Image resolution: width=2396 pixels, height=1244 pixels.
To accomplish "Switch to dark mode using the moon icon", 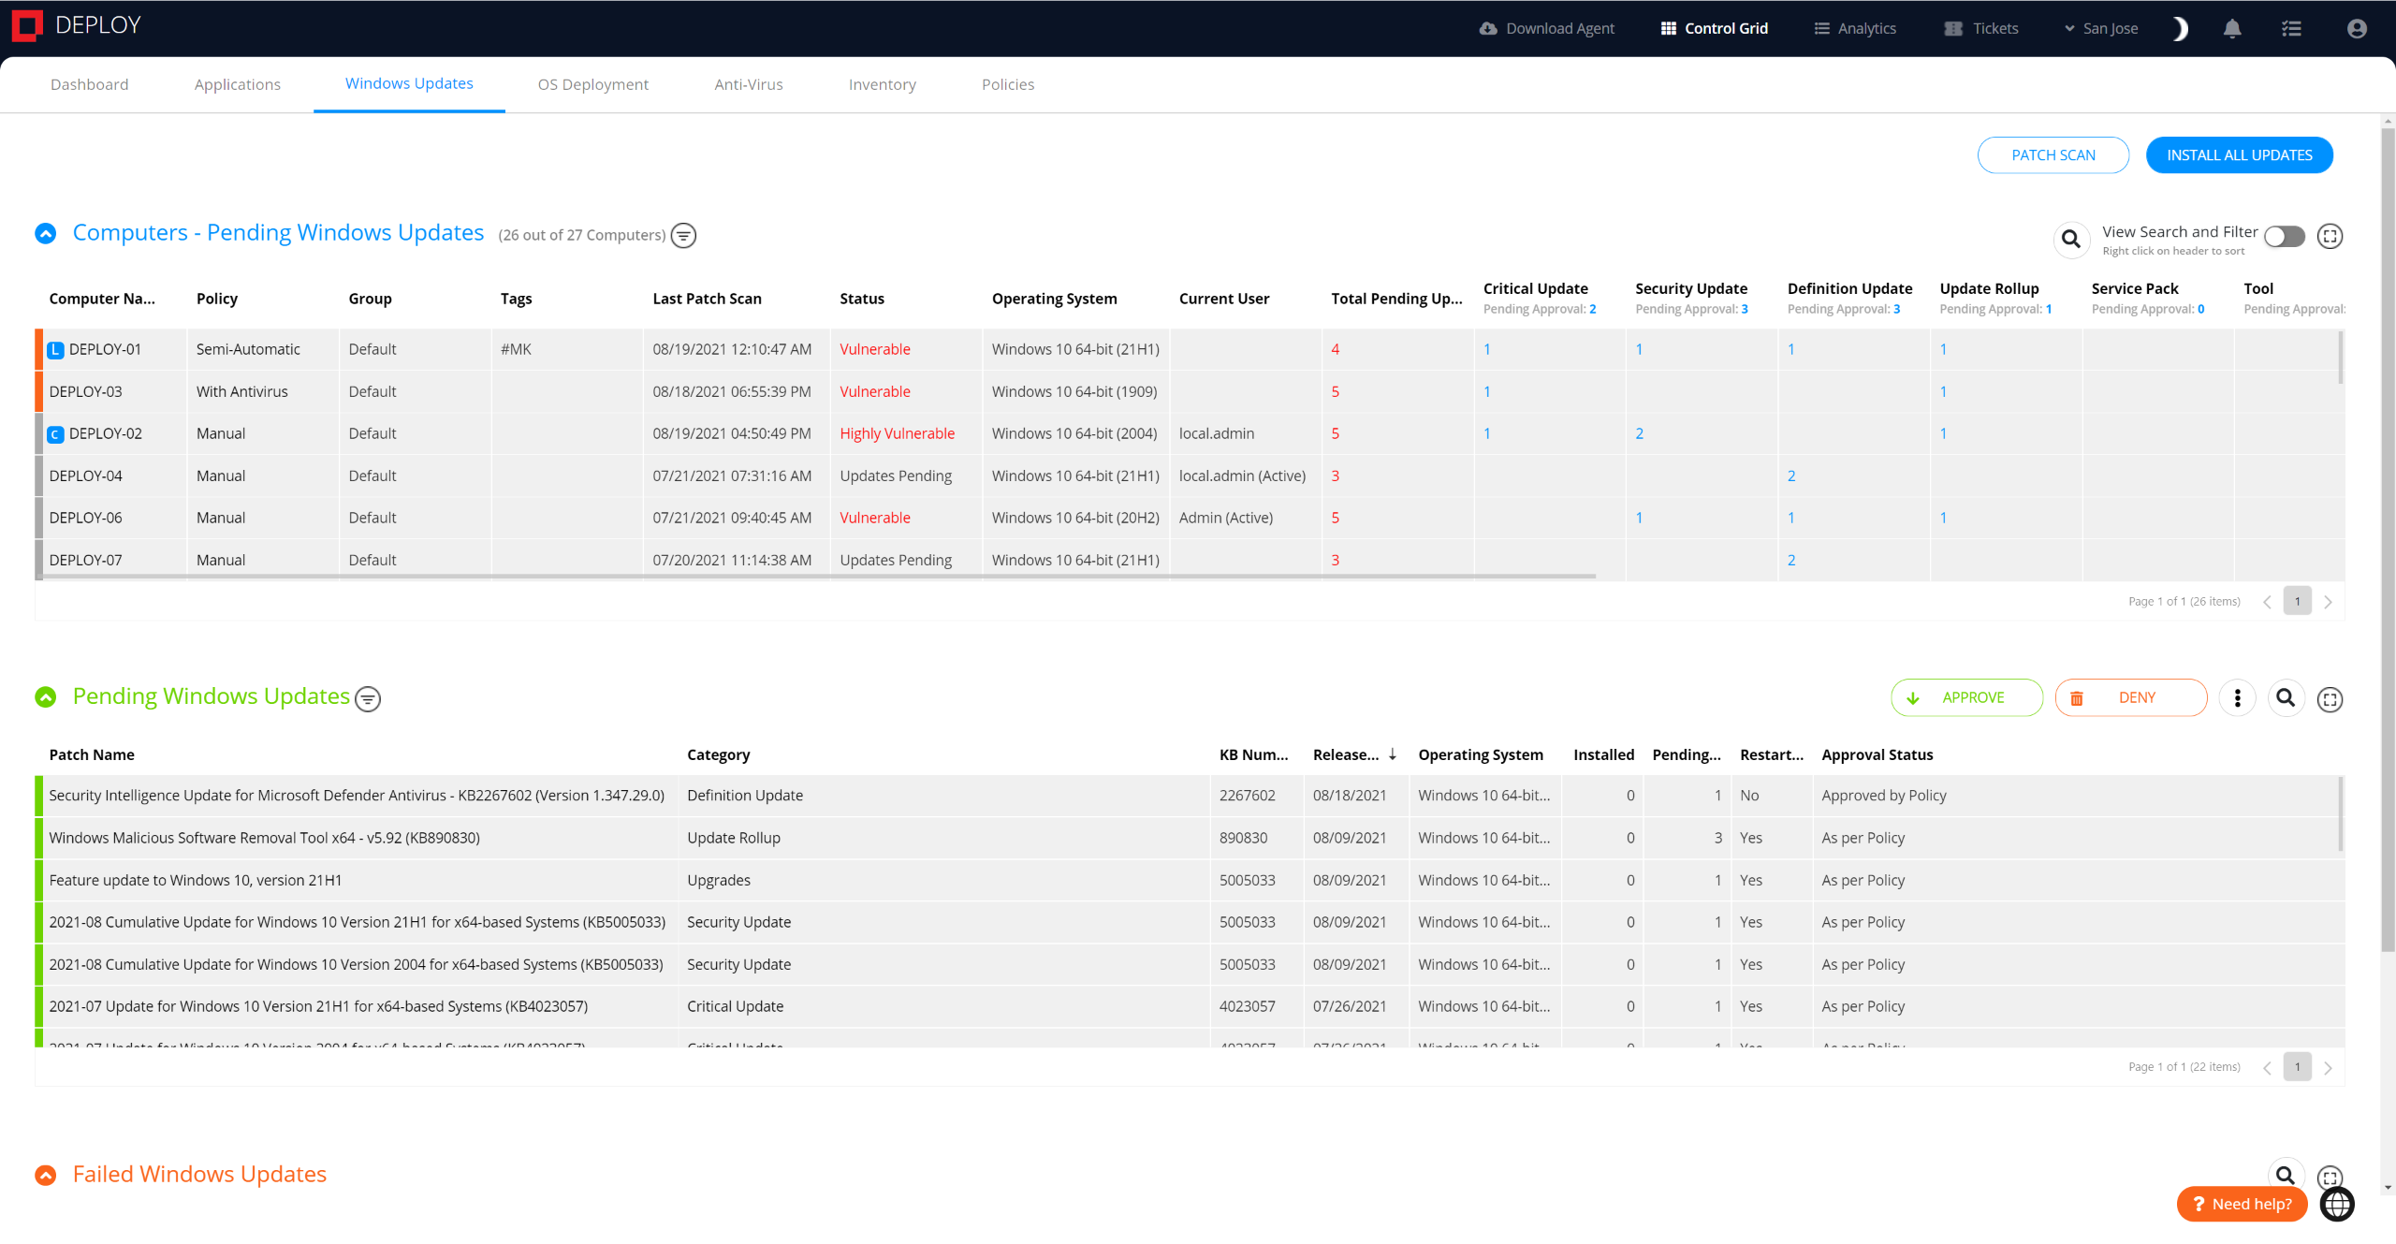I will [x=2181, y=28].
